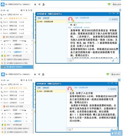Click the star favorite icon in upper room header
The width and height of the screenshot is (123, 136).
pyautogui.click(x=35, y=4)
